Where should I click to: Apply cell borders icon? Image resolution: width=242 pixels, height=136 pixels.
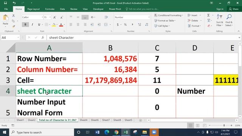click(46, 24)
